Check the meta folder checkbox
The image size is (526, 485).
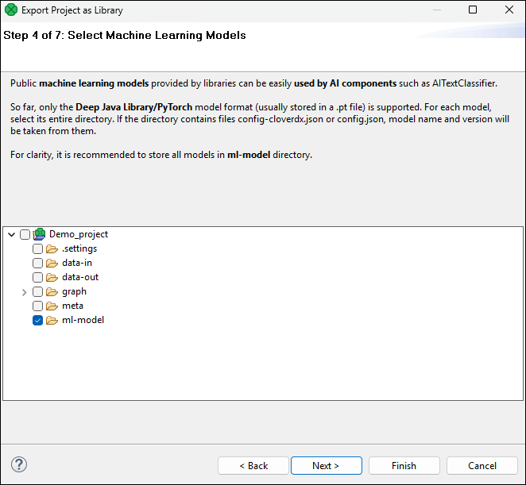37,306
